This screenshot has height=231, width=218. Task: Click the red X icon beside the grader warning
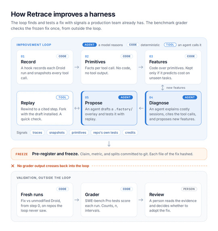pyautogui.click(x=13, y=166)
